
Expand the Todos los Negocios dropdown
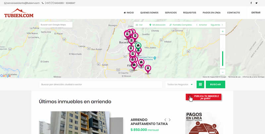tap(180, 85)
